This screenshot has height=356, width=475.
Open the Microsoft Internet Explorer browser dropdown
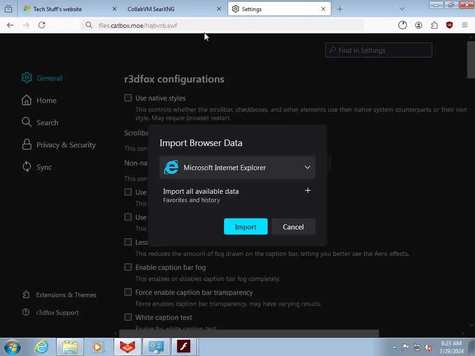(x=237, y=167)
